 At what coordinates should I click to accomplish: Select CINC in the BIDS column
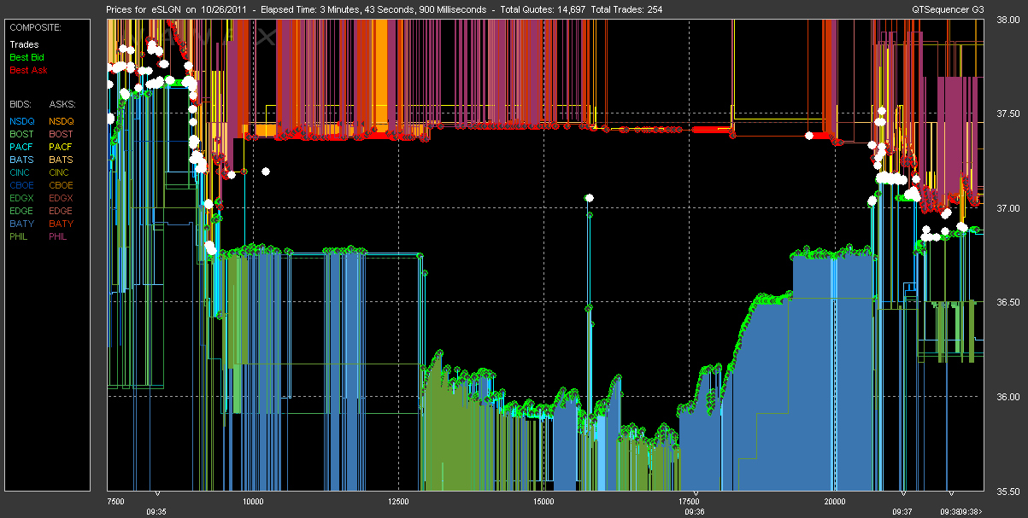21,172
